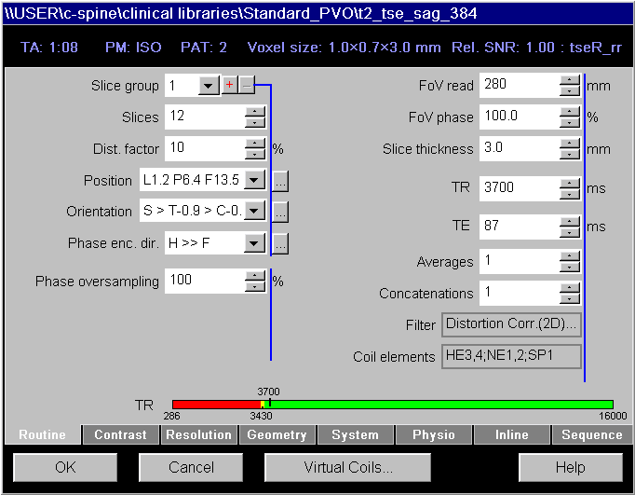Screen dimensions: 635x495
Task: Open Help for the protocol
Action: tap(571, 467)
